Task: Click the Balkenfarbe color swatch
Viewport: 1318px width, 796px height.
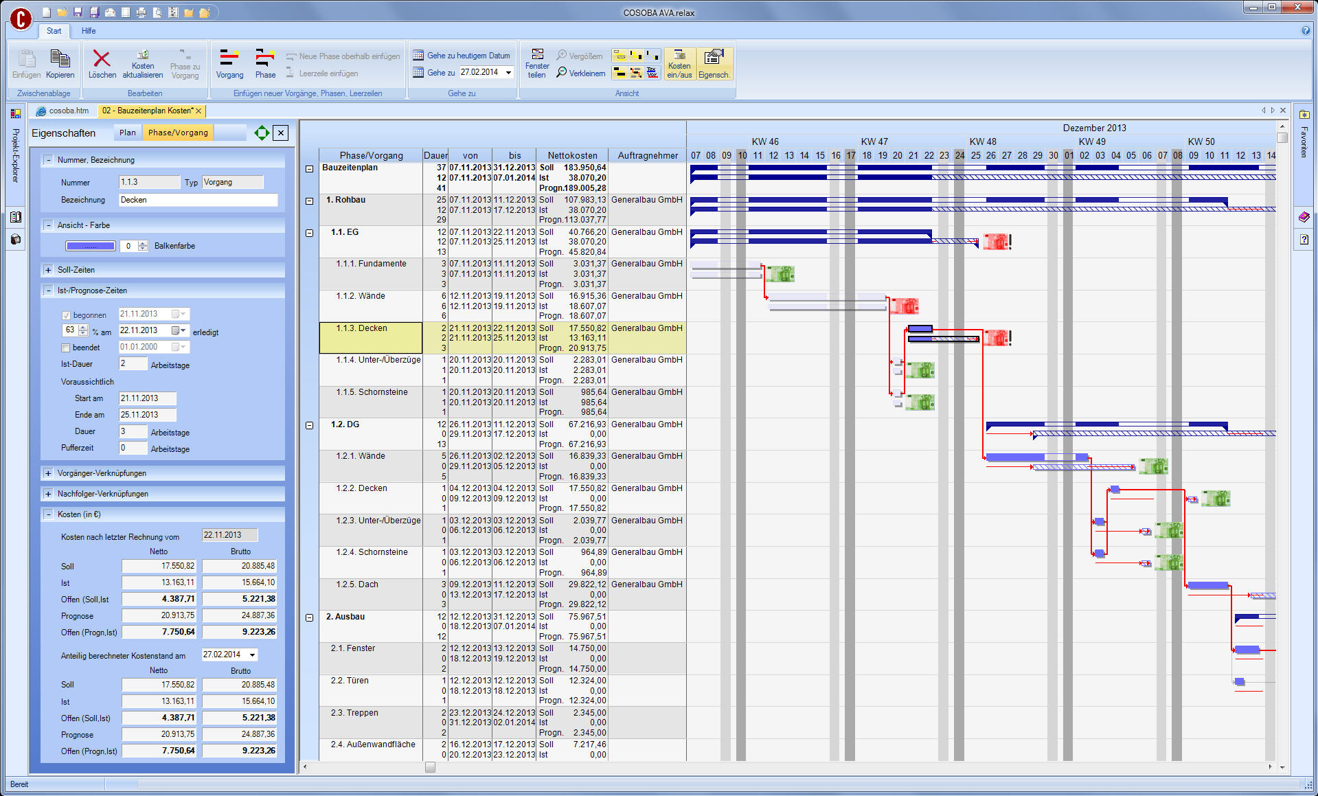Action: click(91, 245)
